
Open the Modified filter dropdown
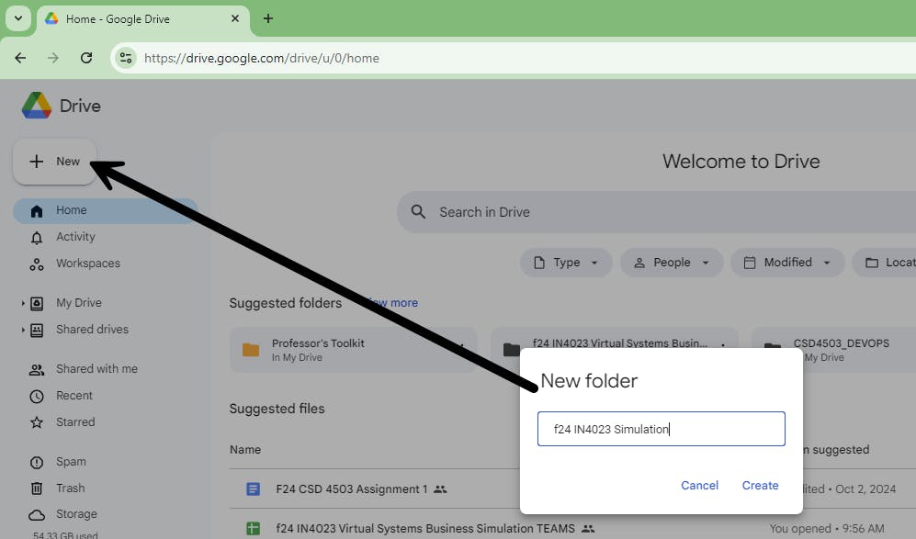[x=786, y=263]
